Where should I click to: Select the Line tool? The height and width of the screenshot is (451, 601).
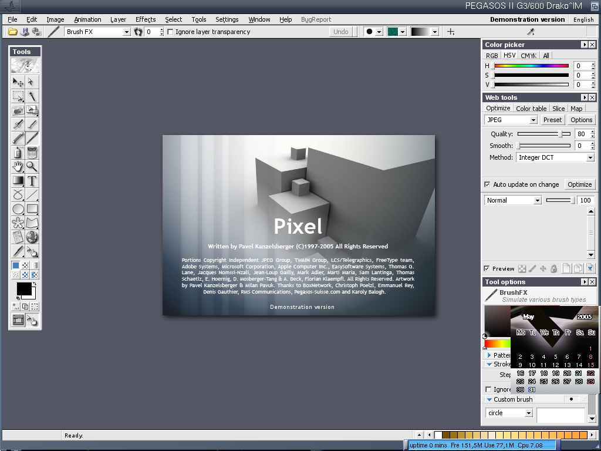pos(32,195)
